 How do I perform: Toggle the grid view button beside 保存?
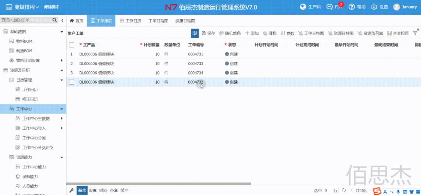click(195, 34)
